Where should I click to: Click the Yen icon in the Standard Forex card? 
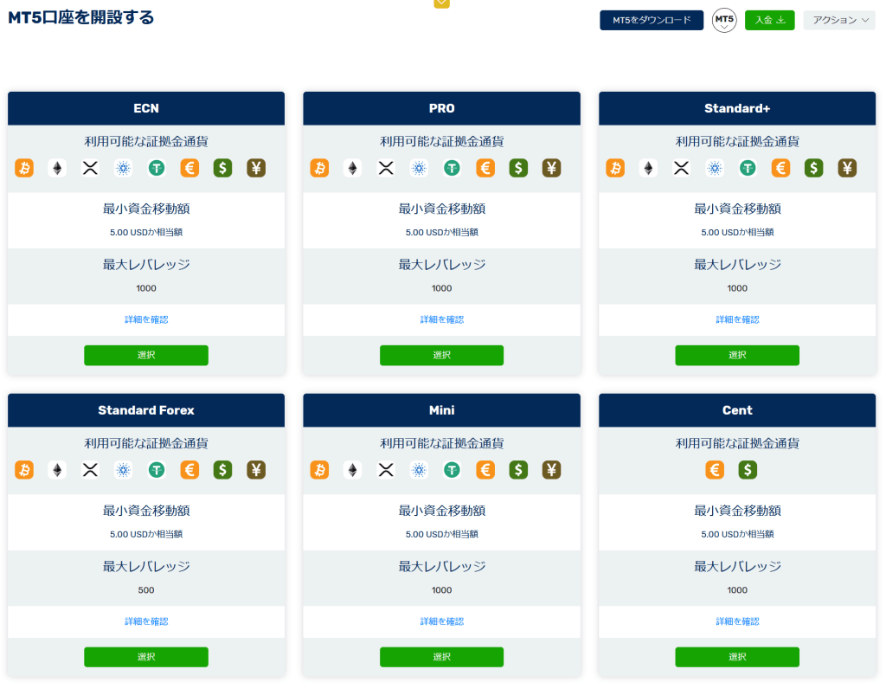(256, 470)
